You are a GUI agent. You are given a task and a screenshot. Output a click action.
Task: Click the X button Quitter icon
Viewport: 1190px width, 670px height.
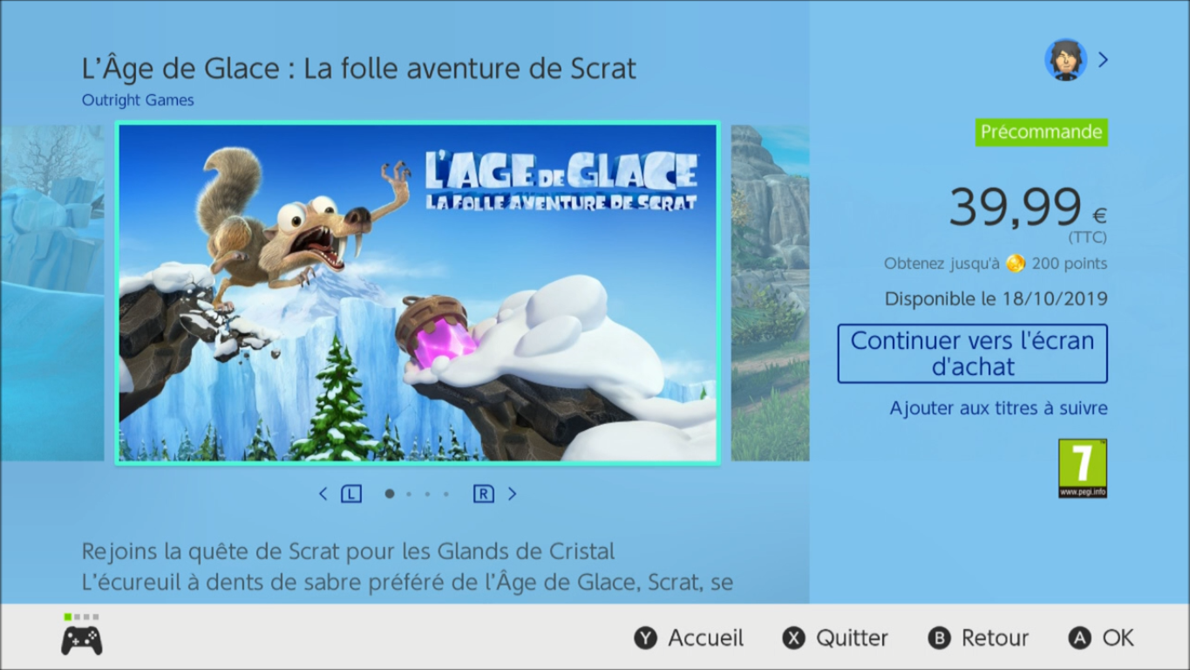(x=793, y=639)
